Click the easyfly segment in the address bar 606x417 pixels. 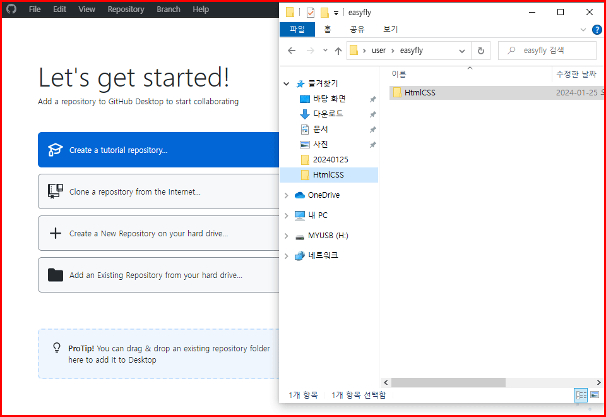pyautogui.click(x=411, y=51)
